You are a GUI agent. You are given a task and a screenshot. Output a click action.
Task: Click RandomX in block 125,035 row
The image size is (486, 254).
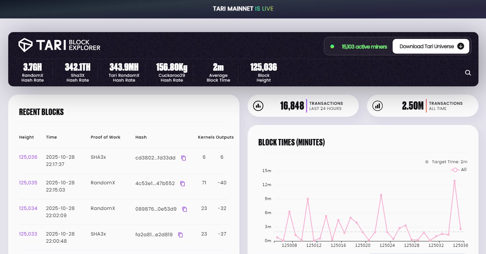103,183
